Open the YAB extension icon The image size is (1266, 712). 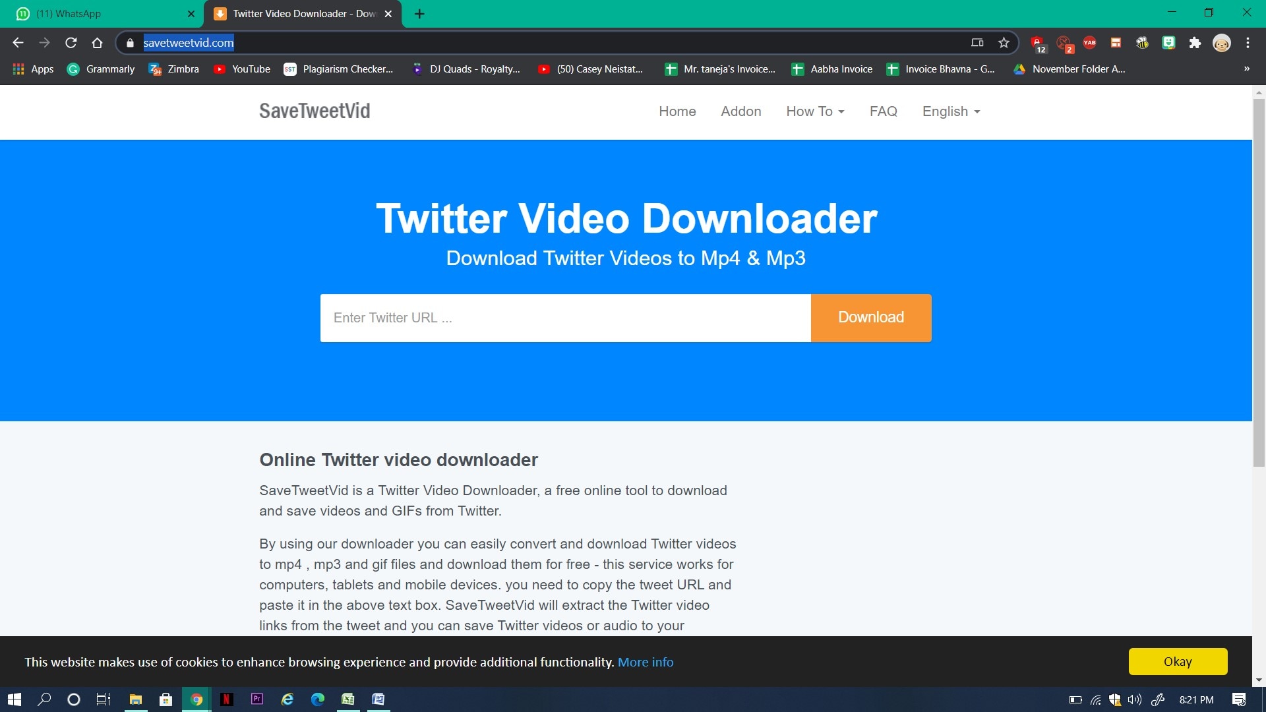(1089, 43)
